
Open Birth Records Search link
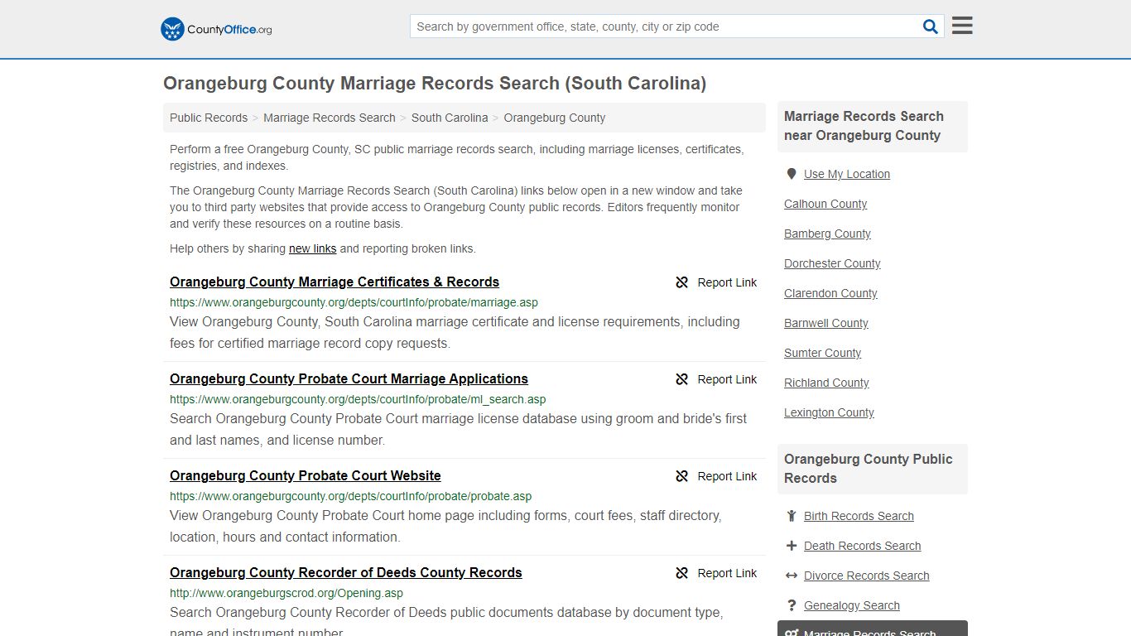[859, 516]
